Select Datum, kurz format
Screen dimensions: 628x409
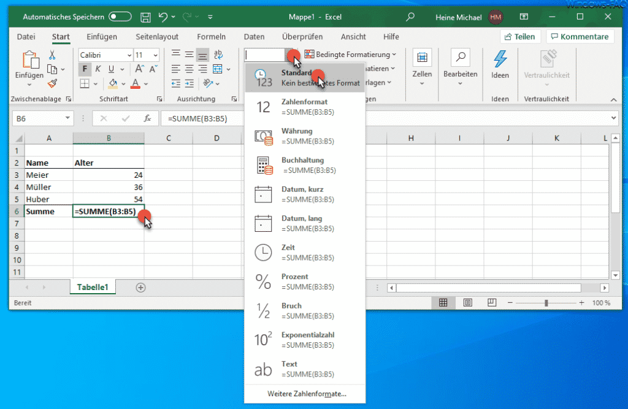pos(305,194)
